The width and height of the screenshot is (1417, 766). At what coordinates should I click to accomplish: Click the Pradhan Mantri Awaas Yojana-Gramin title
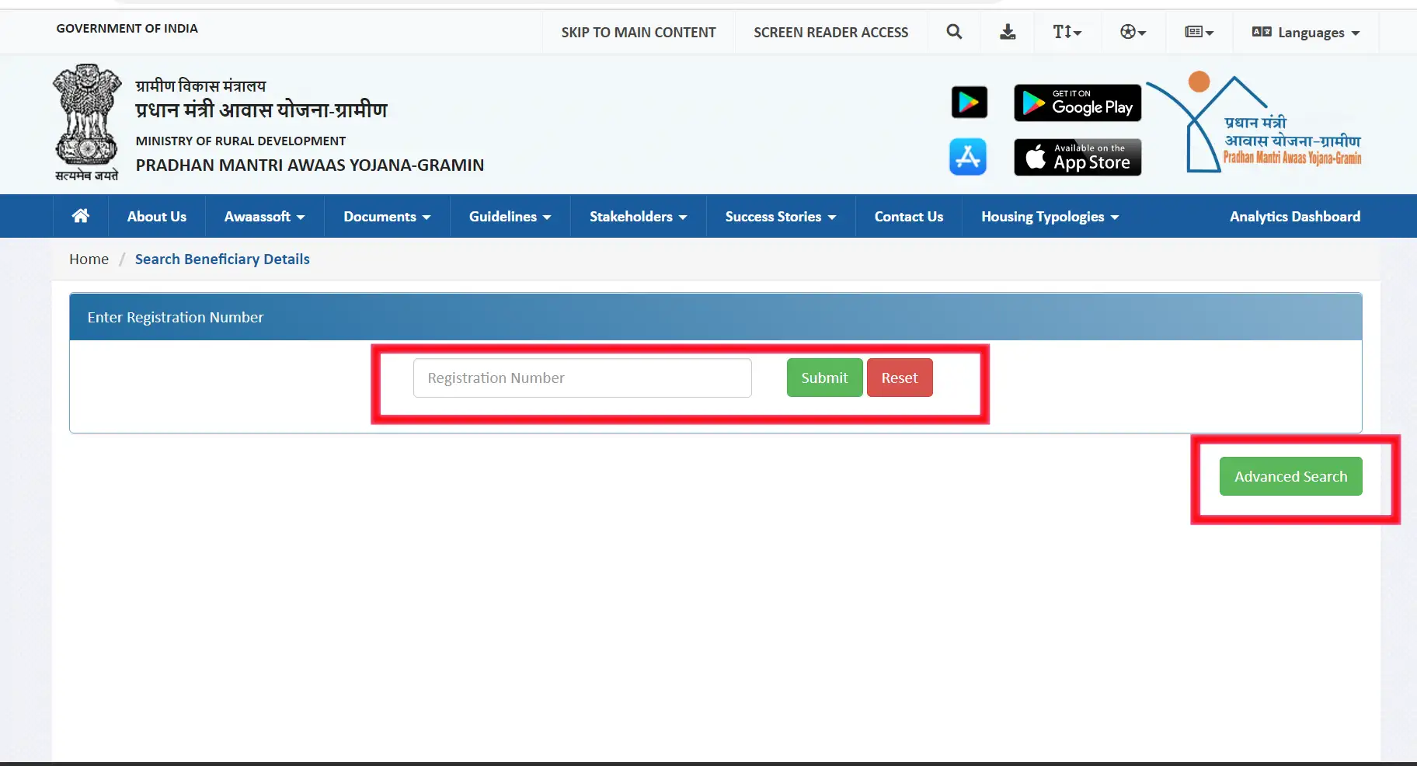pyautogui.click(x=309, y=165)
